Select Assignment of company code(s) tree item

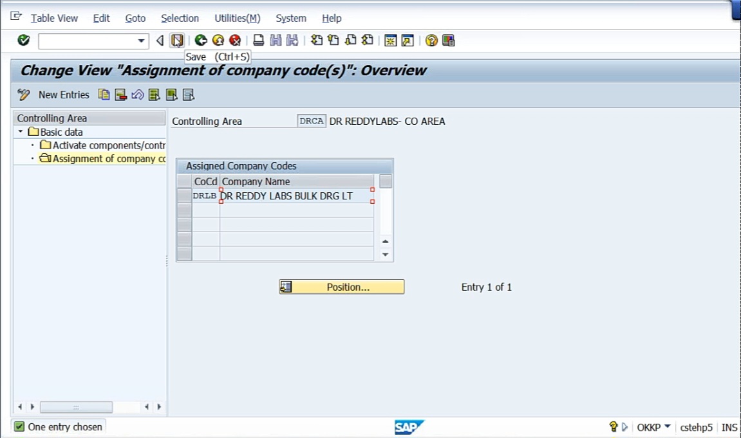pos(102,159)
